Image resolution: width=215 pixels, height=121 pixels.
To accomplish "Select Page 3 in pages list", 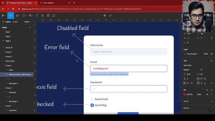I will pyautogui.click(x=8, y=41).
